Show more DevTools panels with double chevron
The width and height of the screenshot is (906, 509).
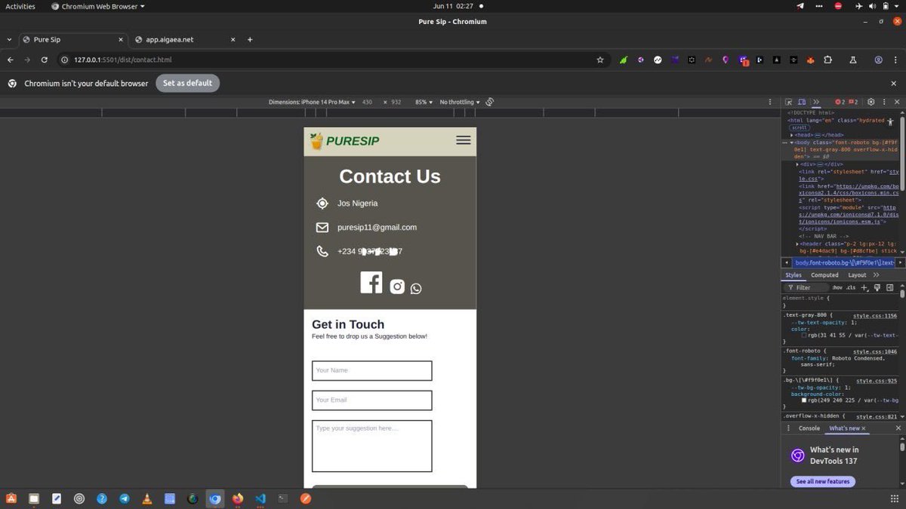coord(815,102)
